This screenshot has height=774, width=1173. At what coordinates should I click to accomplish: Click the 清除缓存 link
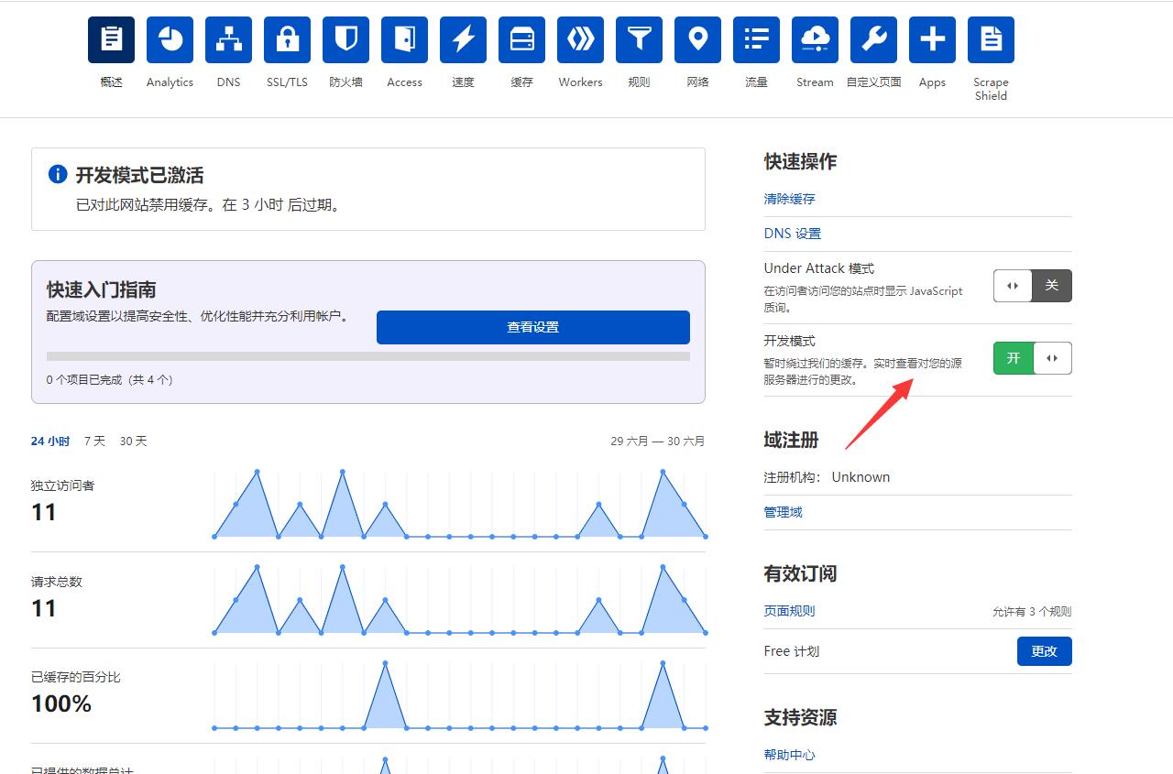789,199
